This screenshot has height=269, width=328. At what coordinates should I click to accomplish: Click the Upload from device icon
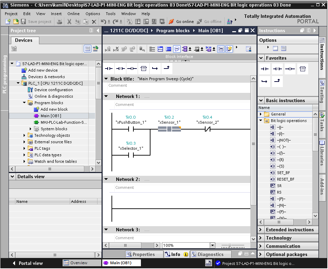(146, 21)
